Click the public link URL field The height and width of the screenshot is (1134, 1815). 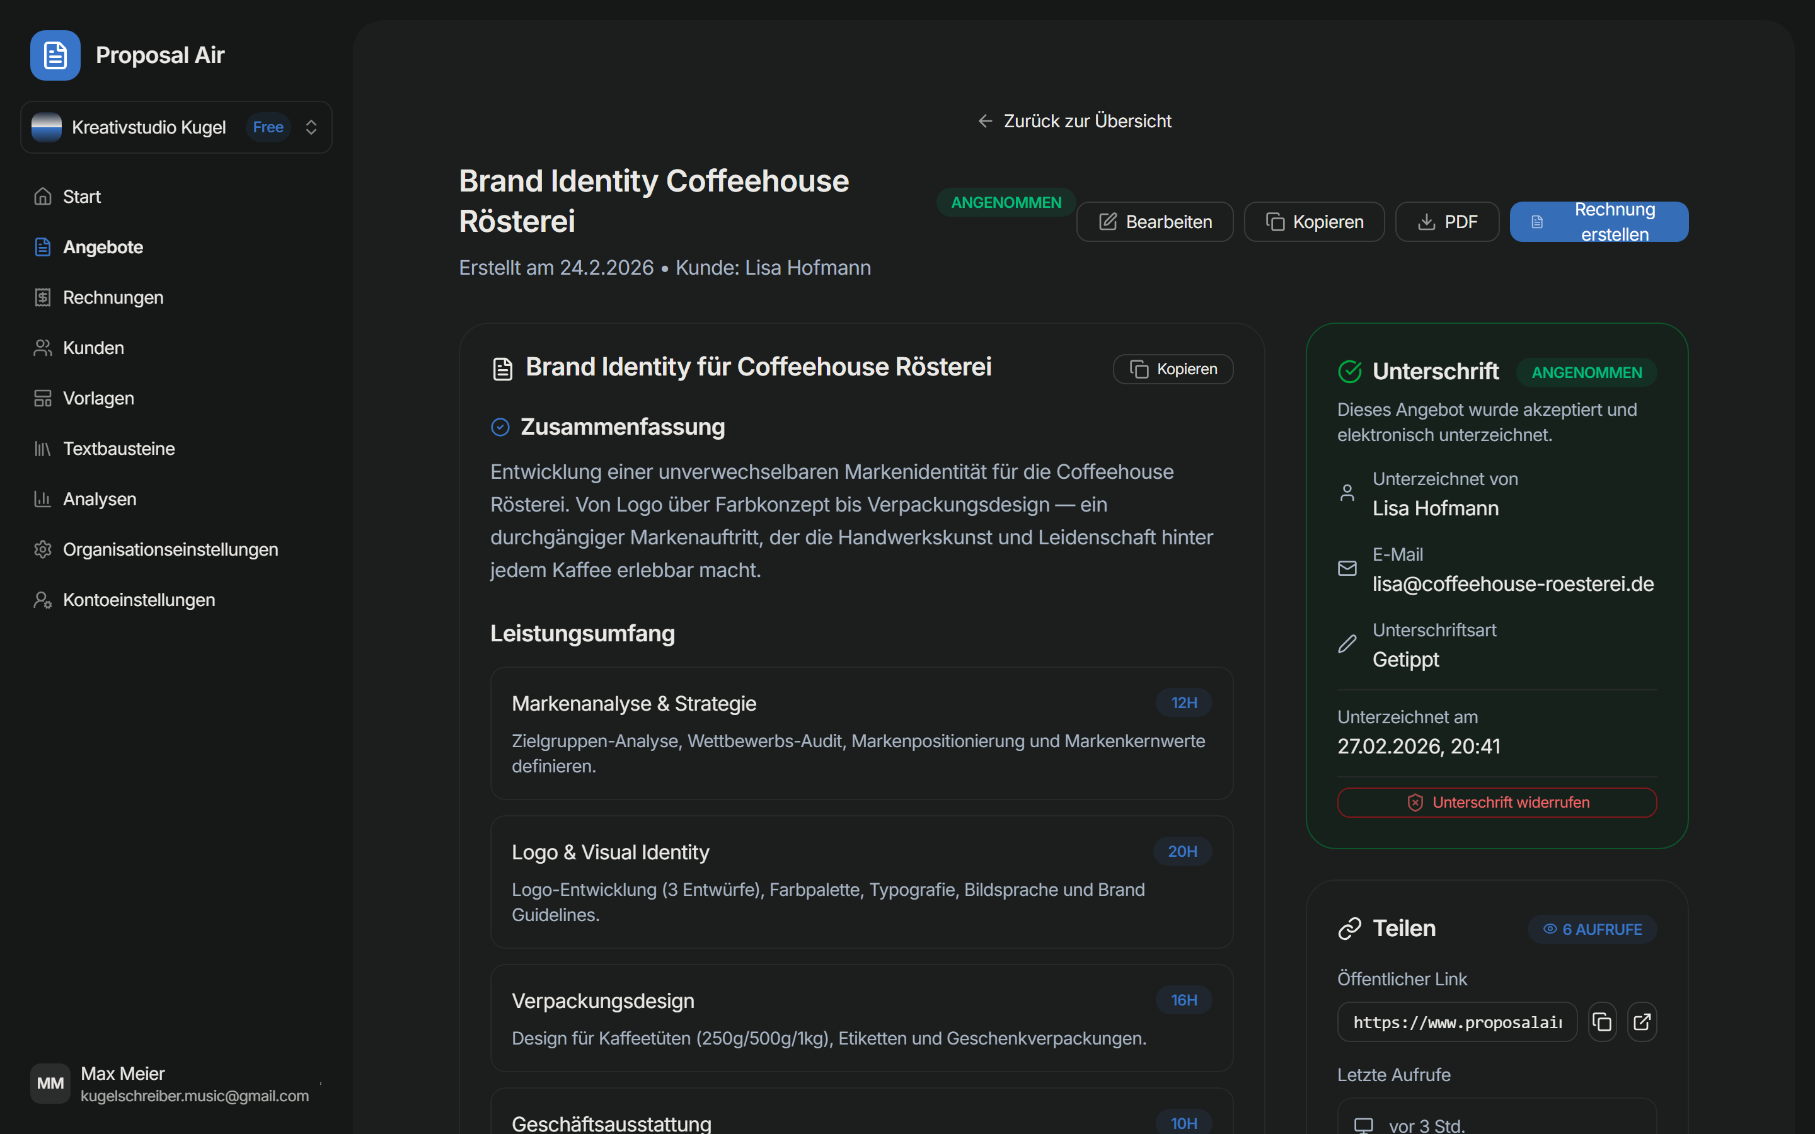[x=1456, y=1022]
